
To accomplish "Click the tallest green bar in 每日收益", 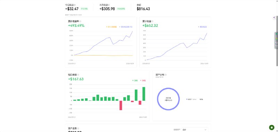I will click(x=144, y=94).
